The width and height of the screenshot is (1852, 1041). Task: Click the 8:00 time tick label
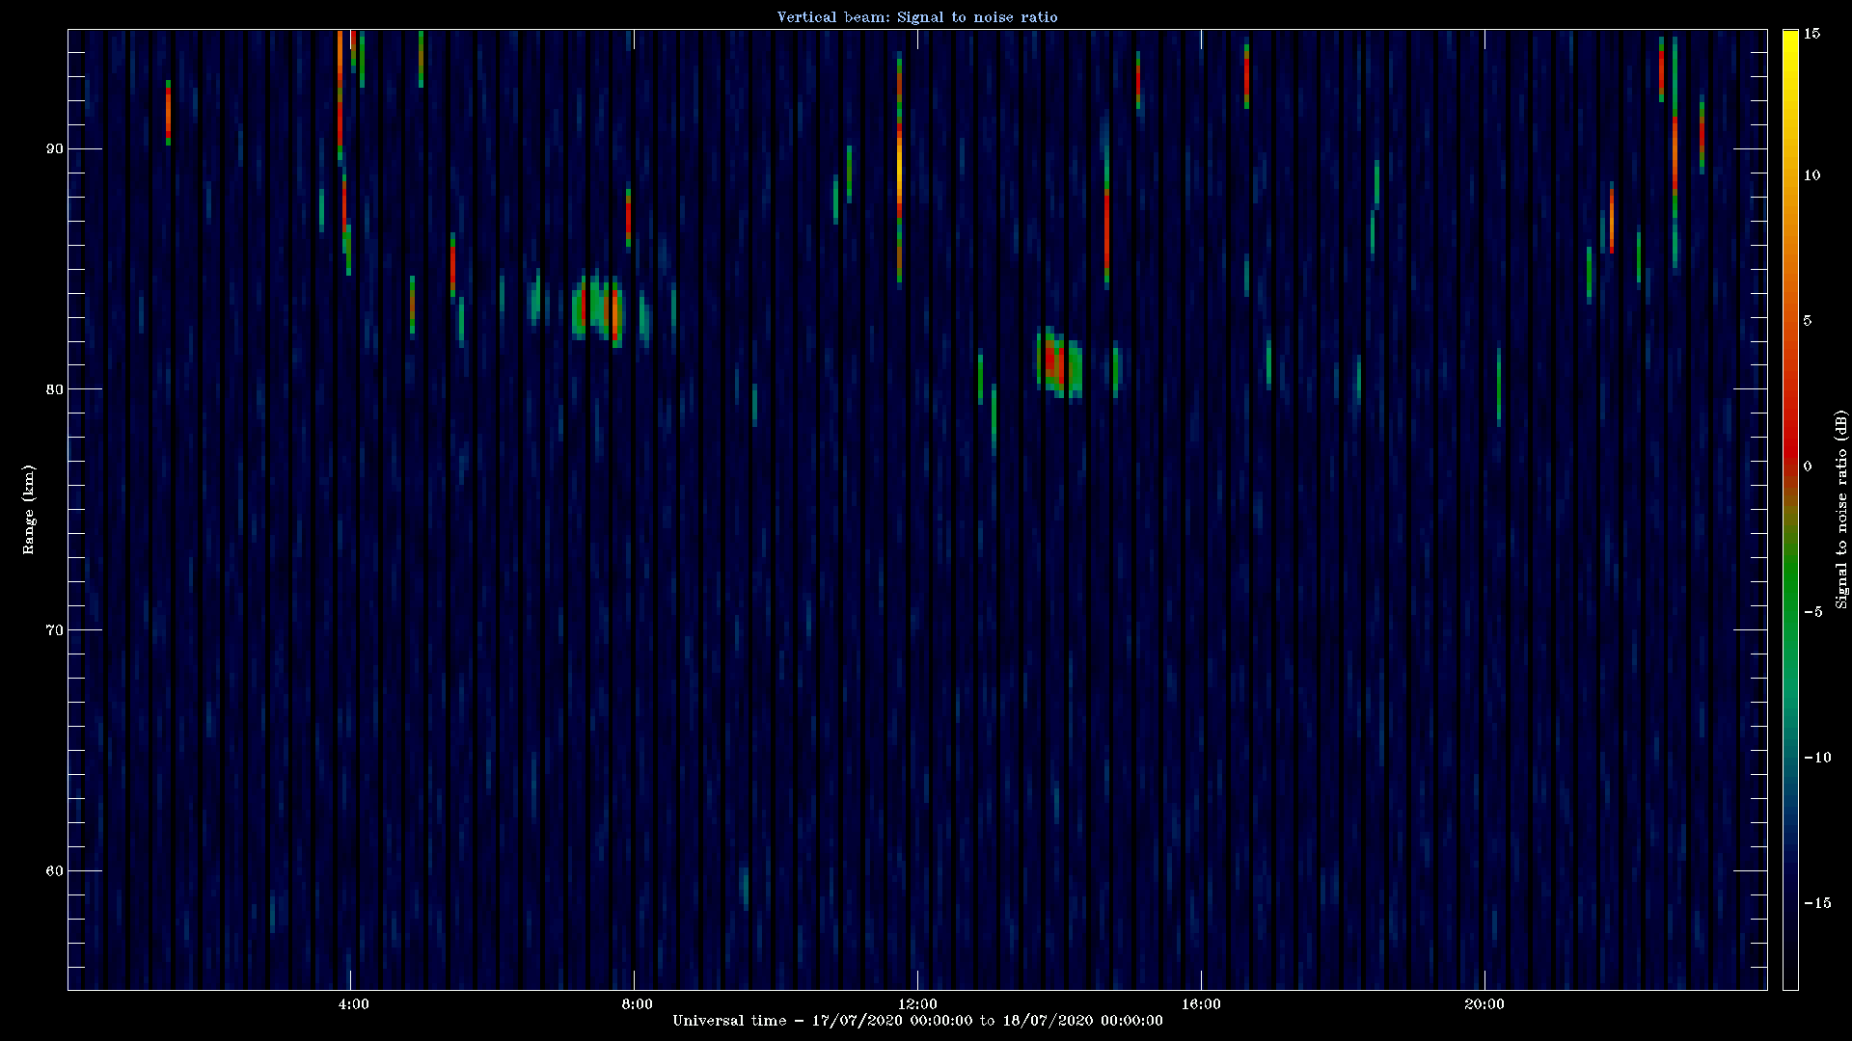point(637,1004)
